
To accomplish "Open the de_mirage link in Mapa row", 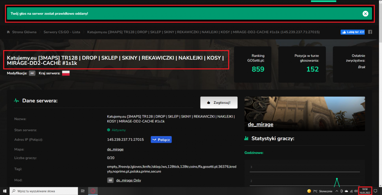I will coord(115,149).
